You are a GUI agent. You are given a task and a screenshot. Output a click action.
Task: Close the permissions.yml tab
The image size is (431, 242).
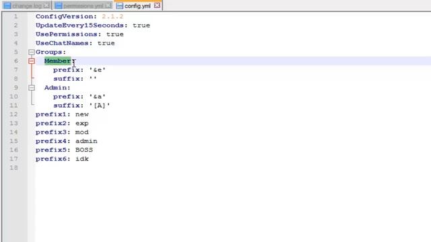pyautogui.click(x=108, y=5)
